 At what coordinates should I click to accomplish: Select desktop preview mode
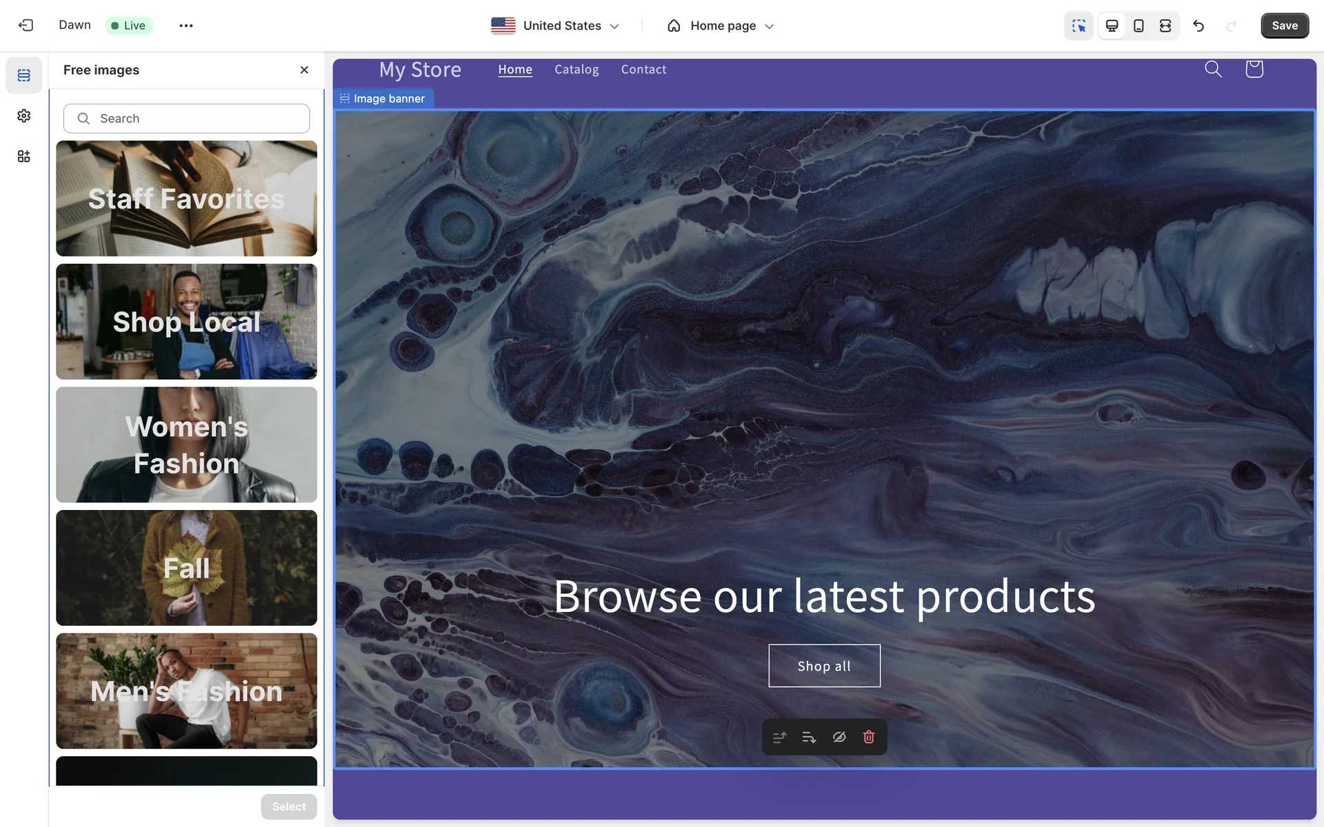[x=1112, y=25]
